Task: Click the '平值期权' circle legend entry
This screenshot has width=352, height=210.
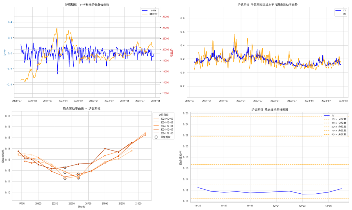Action: tap(163, 137)
